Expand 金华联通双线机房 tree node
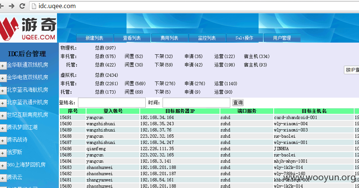The height and width of the screenshot is (188, 359). (x=3, y=66)
